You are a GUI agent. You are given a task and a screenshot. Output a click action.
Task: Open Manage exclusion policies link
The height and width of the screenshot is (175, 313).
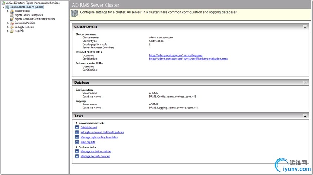(x=96, y=151)
